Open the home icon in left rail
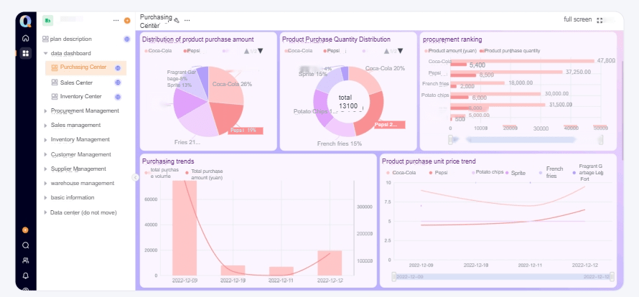Image resolution: width=639 pixels, height=297 pixels. (26, 38)
